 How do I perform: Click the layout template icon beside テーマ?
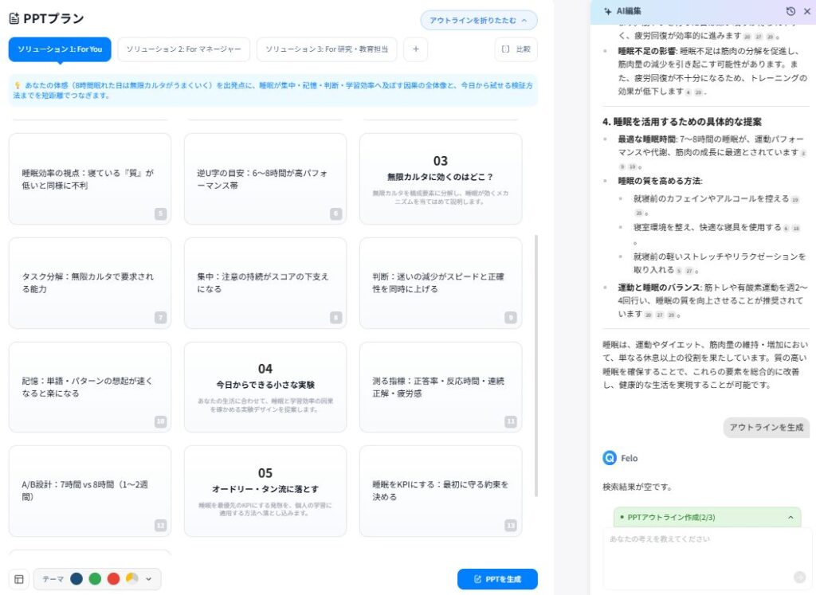point(19,579)
